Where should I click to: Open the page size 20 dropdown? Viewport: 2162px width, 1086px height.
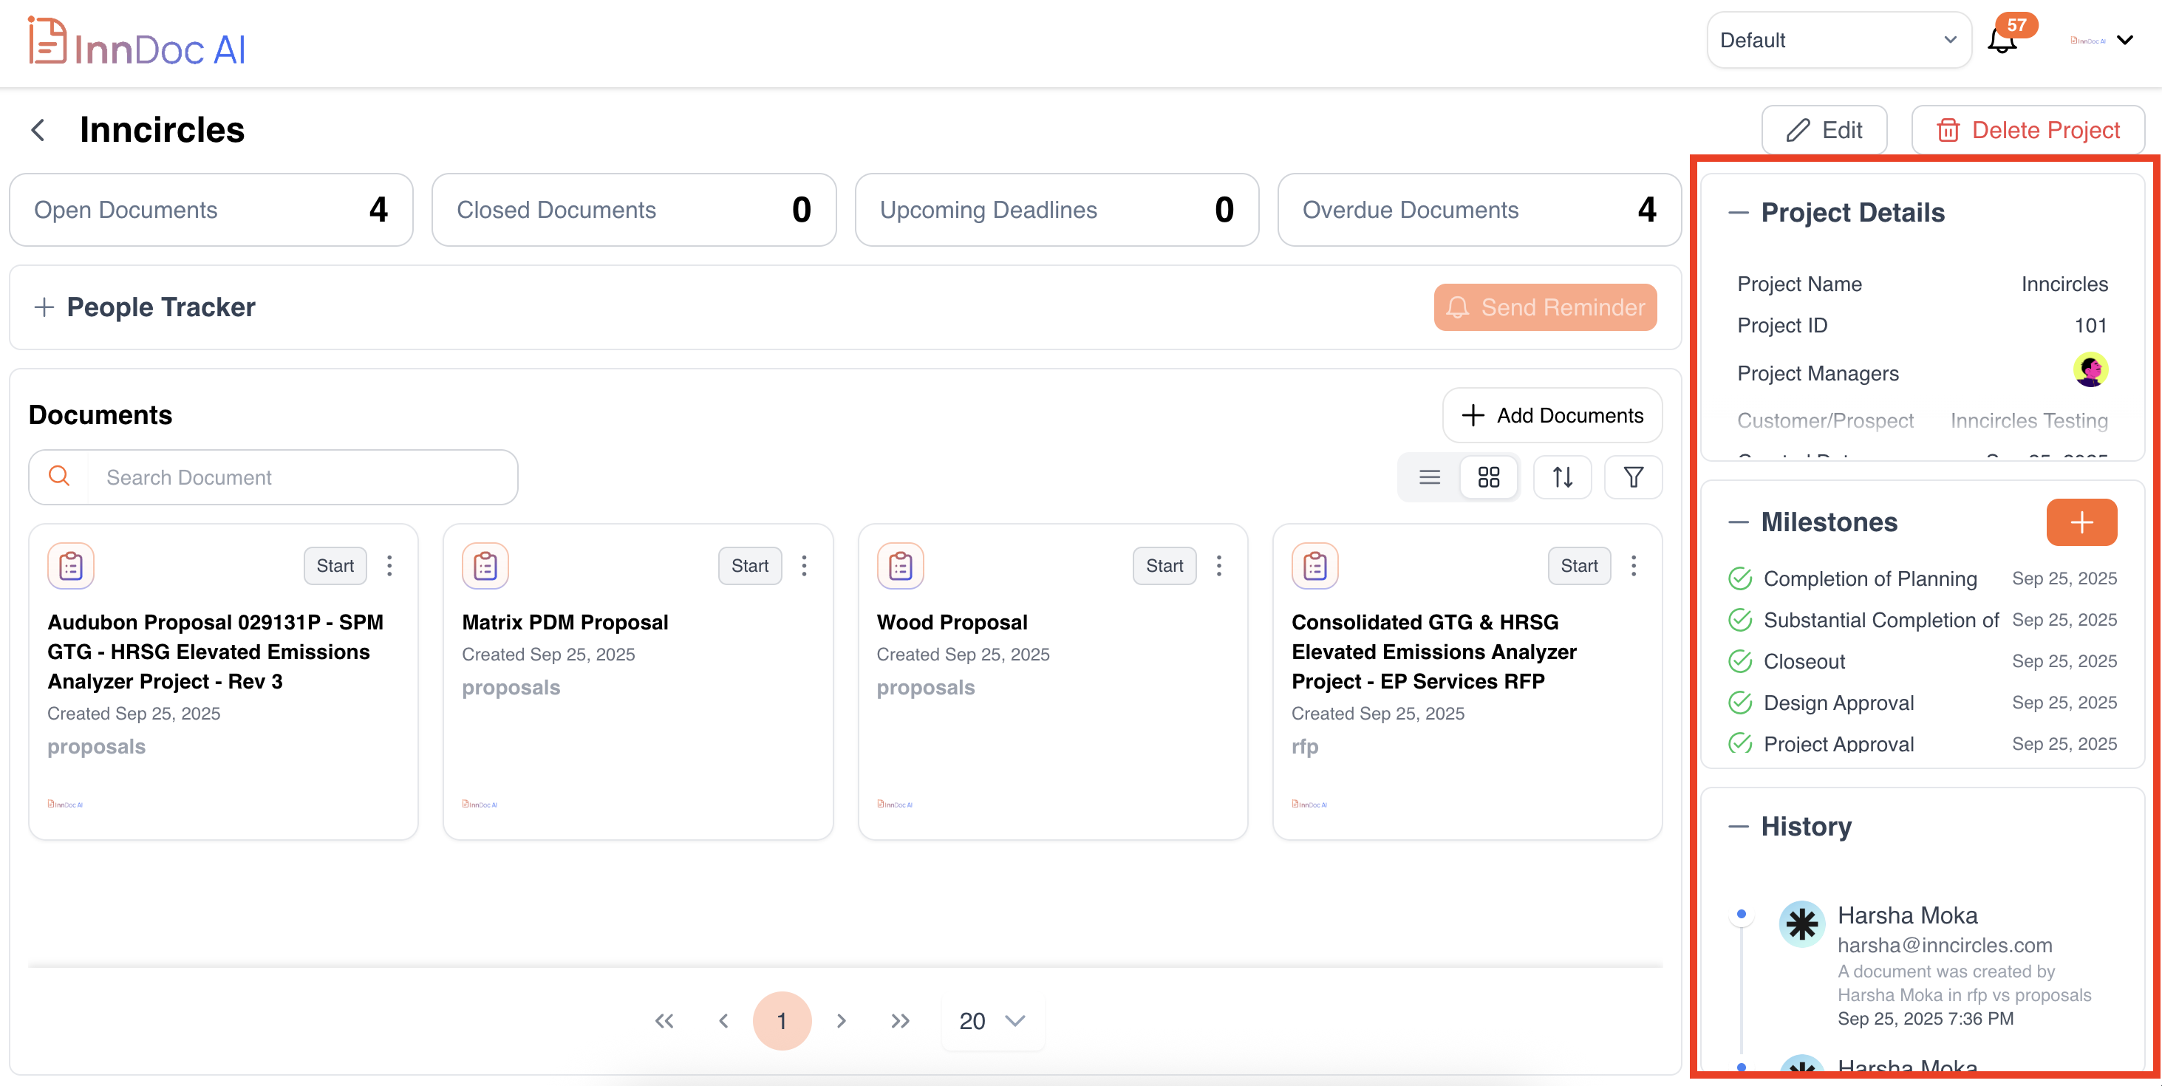992,1020
